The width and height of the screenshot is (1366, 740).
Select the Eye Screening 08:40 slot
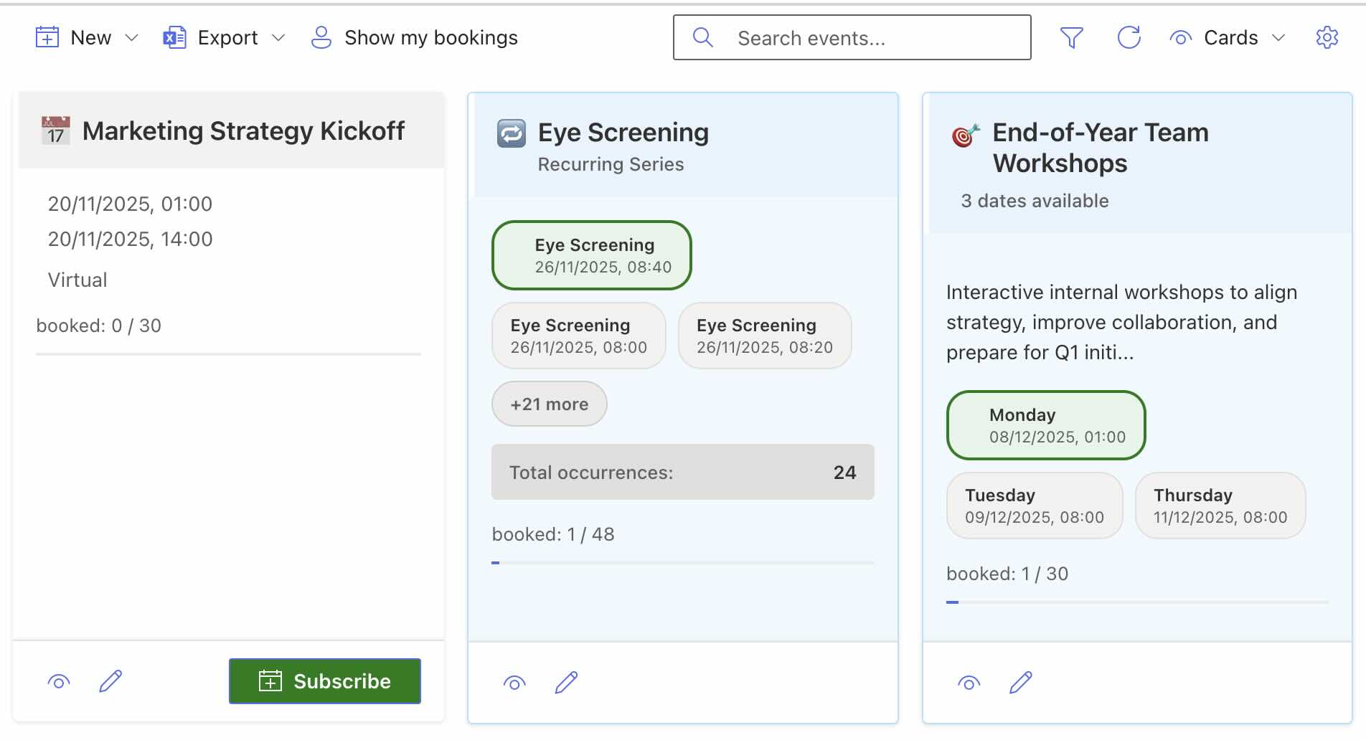pos(592,255)
